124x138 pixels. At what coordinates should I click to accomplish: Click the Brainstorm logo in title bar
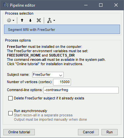tap(6, 5)
